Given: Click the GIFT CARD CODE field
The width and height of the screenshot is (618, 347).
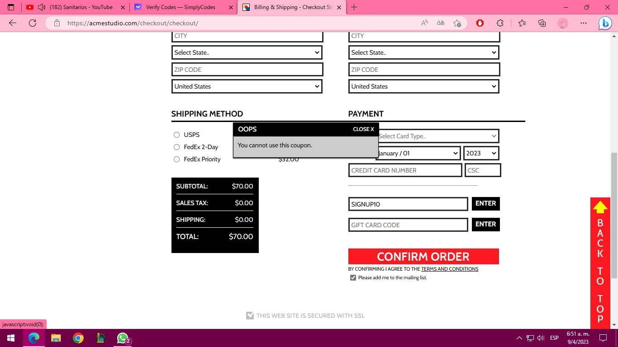Looking at the screenshot, I should coord(408,225).
